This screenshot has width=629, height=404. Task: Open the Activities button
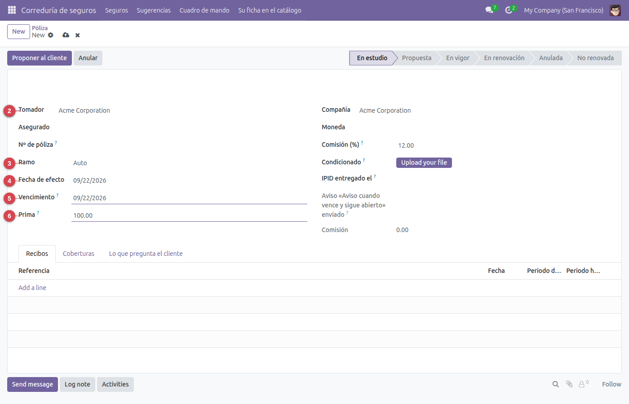(115, 384)
